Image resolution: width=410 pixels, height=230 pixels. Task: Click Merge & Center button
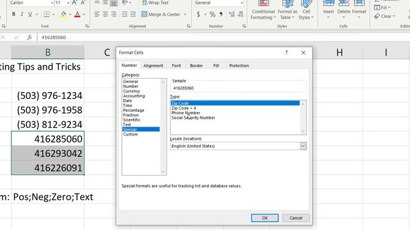pos(161,14)
